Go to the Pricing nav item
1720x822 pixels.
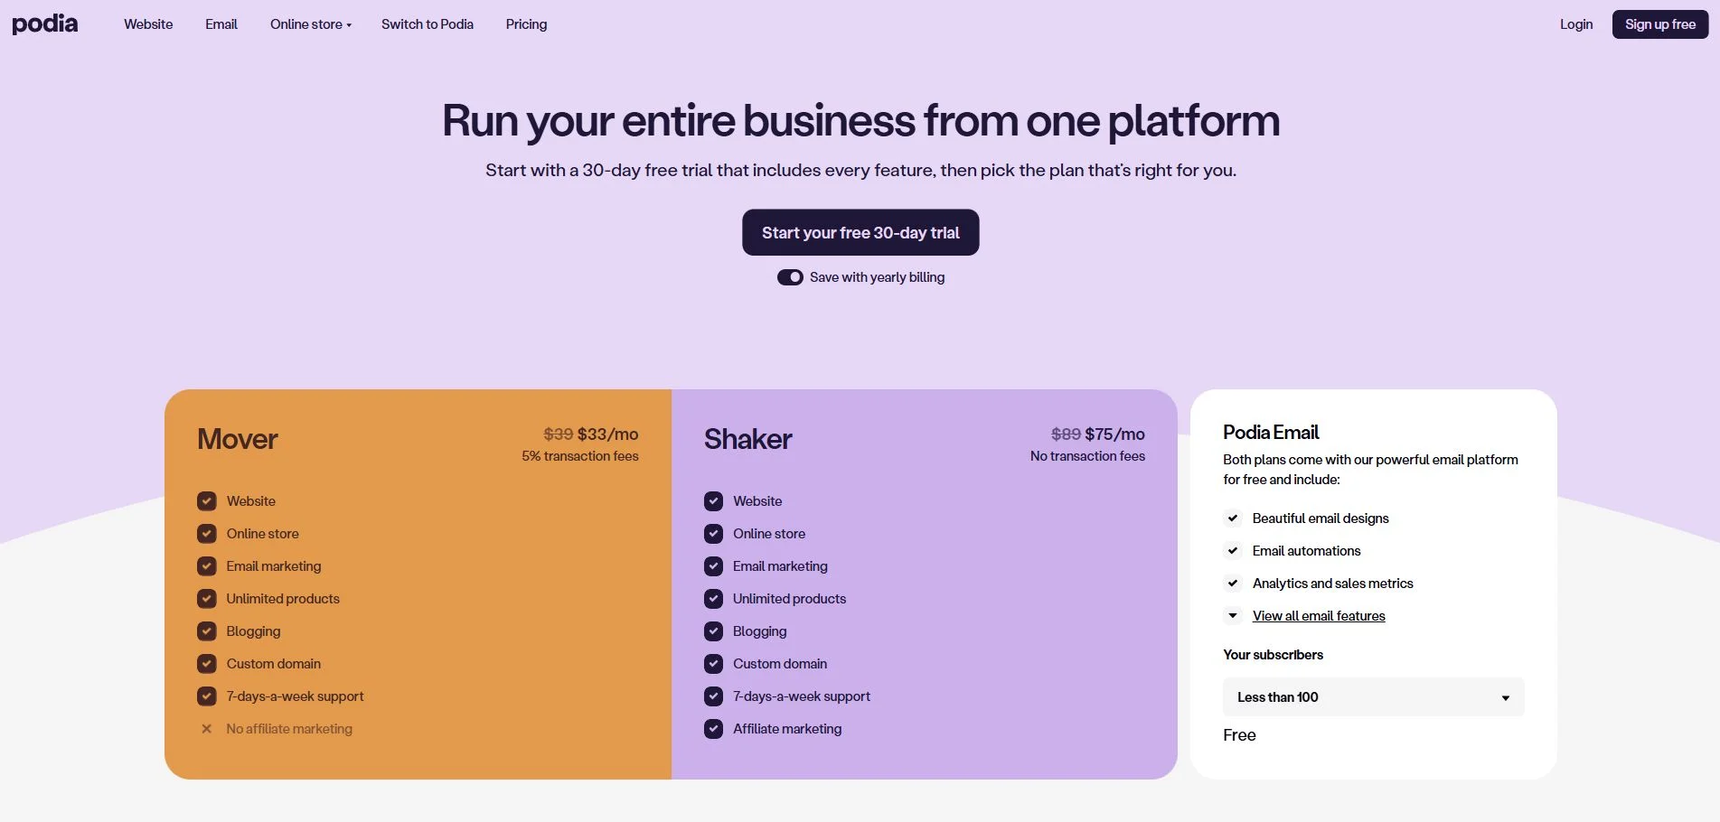click(x=526, y=24)
